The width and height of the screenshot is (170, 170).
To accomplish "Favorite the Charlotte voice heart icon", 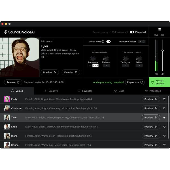I will 164,108.
